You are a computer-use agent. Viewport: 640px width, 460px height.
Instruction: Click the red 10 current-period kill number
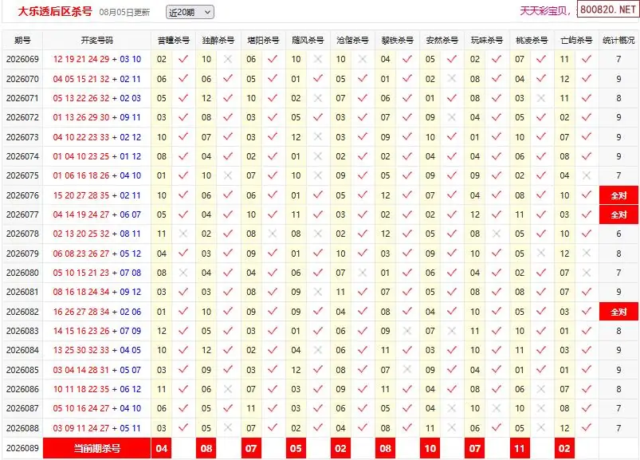(430, 448)
